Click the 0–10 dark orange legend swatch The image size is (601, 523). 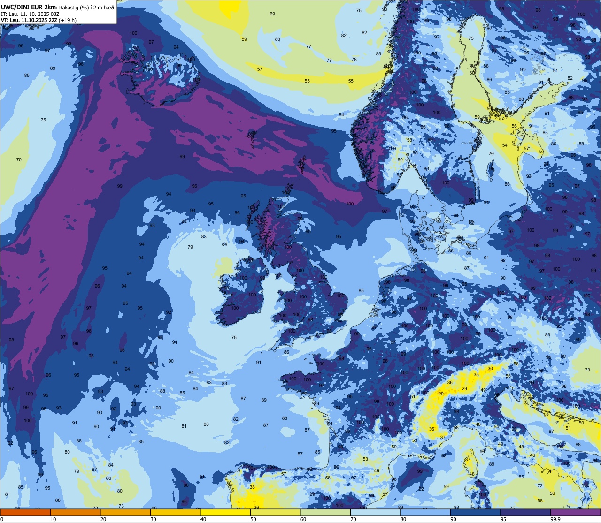(x=25, y=512)
